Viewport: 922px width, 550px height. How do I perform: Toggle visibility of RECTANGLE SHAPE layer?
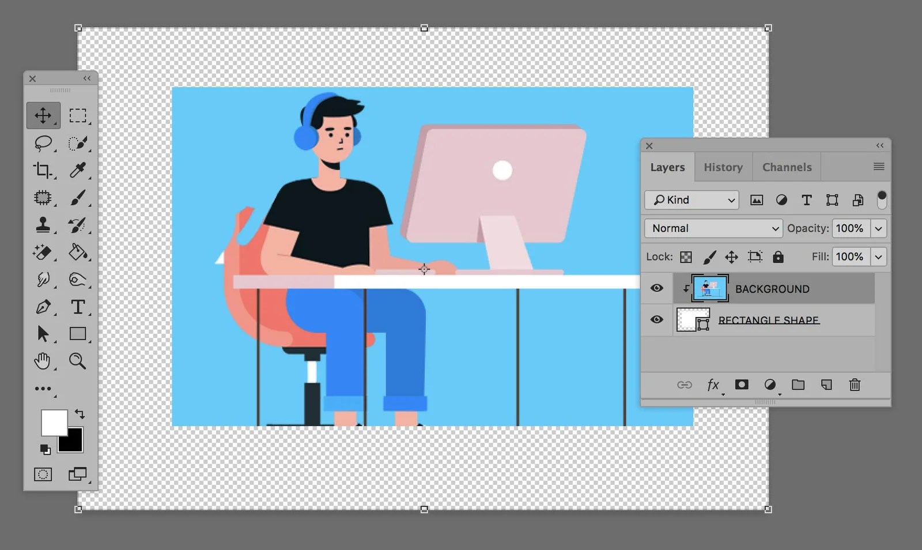click(x=656, y=320)
